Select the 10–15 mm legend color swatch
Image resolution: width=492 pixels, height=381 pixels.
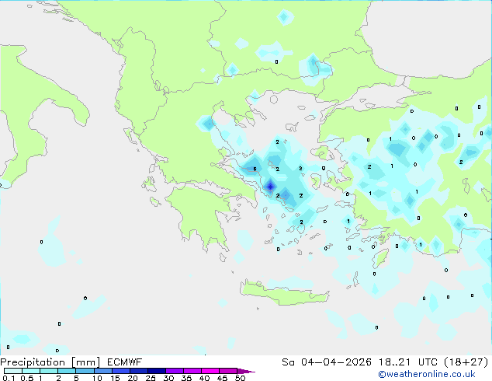tap(102, 371)
